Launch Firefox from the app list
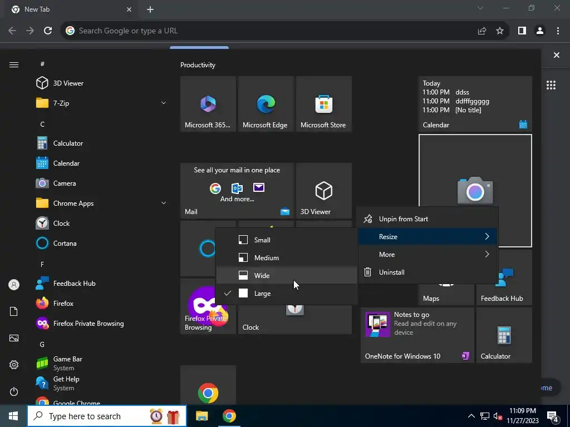570x427 pixels. pyautogui.click(x=102, y=304)
